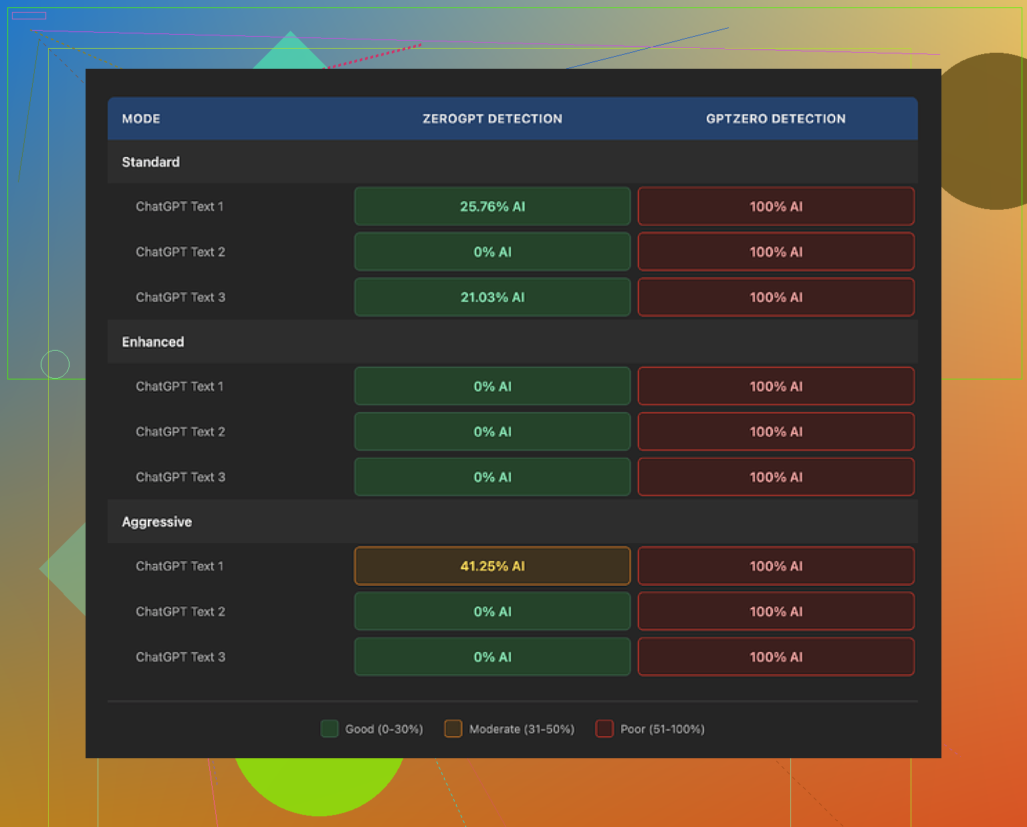The image size is (1027, 827).
Task: Click the red Poor legend swatch
Action: [604, 729]
